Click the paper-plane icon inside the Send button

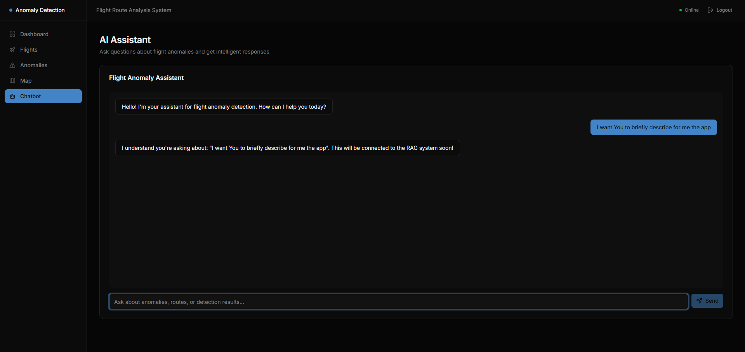click(699, 300)
